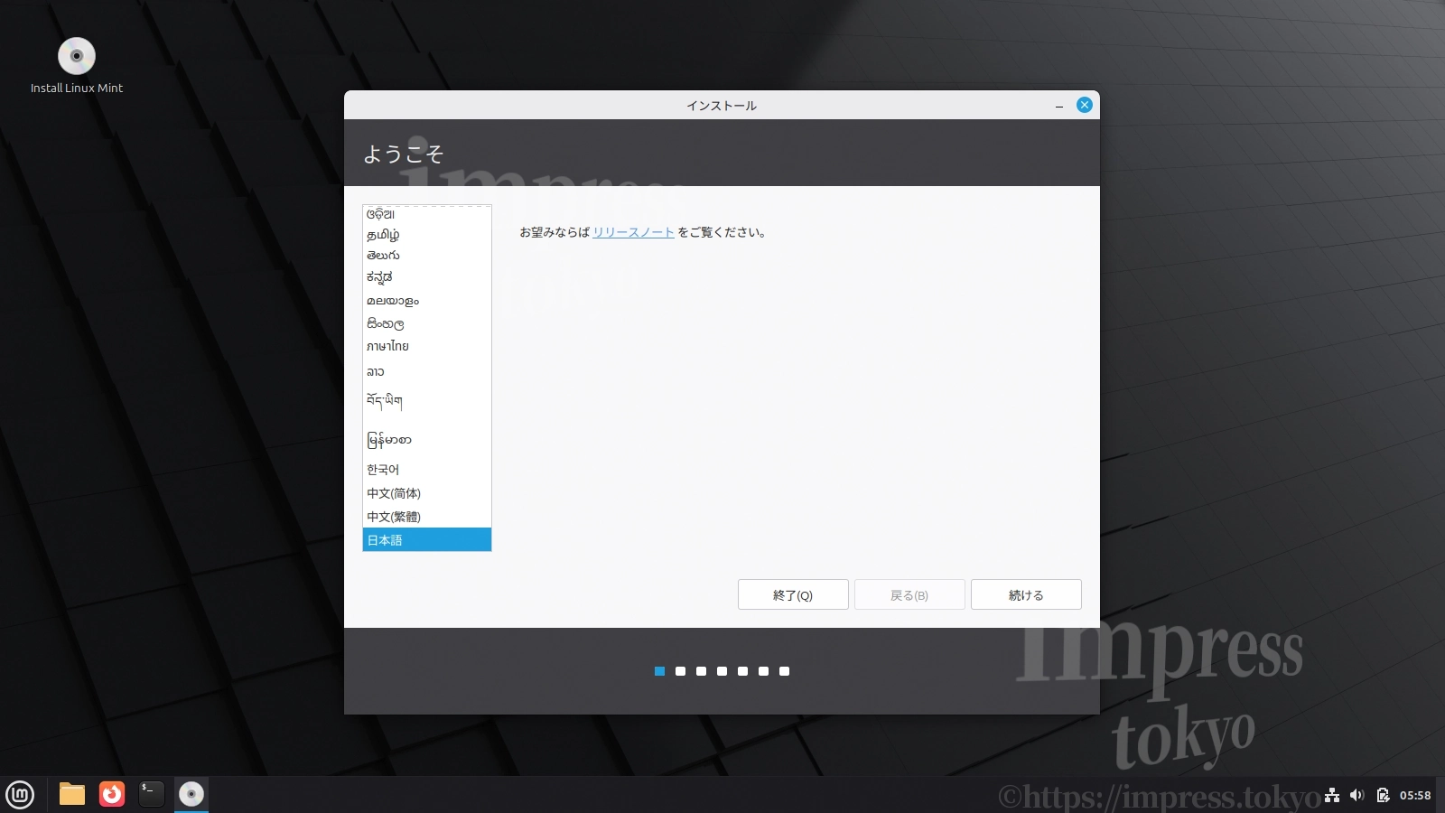This screenshot has width=1445, height=813.
Task: Select Thai ภาษาไทย in the language list
Action: [427, 346]
